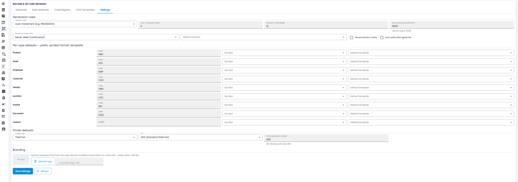Click the Vendor prefix VND field
The width and height of the screenshot is (518, 182).
coord(159,88)
